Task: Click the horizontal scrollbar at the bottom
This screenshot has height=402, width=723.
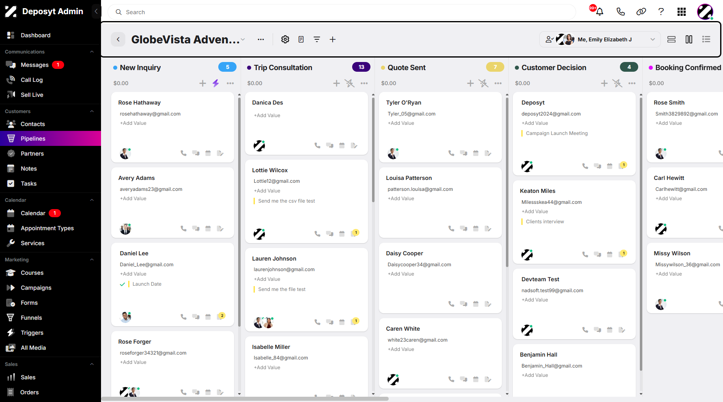Action: 245,399
